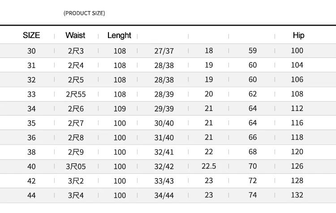Click the value 74 in last row
The image size is (336, 213).
[x=253, y=195]
